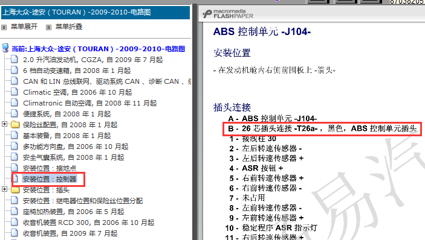425x240 pixels.
Task: Click page icon of 安全气囊系统 entry
Action: click(15, 157)
